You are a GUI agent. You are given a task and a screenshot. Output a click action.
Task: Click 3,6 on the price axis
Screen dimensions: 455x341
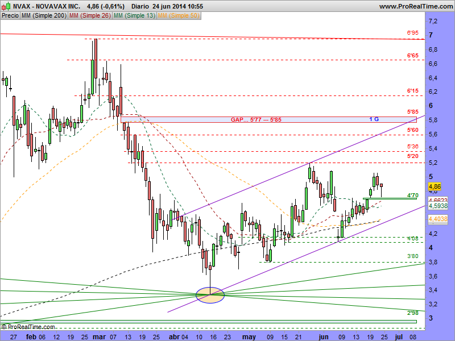point(433,276)
